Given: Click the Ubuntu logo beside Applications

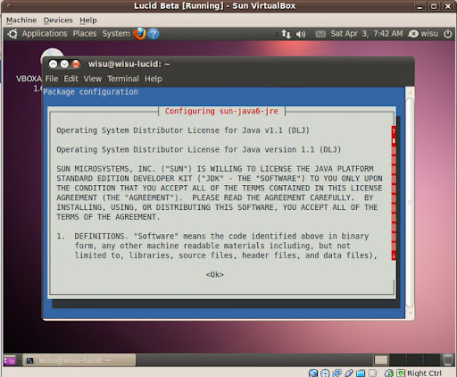Looking at the screenshot, I should pyautogui.click(x=12, y=34).
